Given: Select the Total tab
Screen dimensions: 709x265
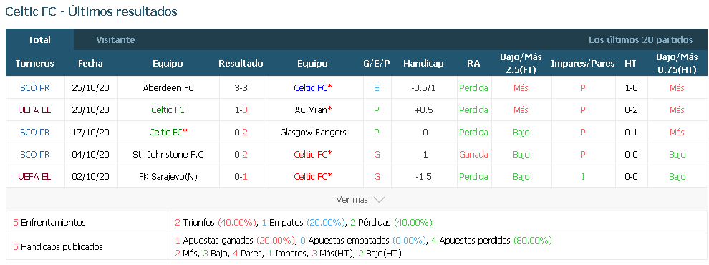Looking at the screenshot, I should [x=39, y=40].
